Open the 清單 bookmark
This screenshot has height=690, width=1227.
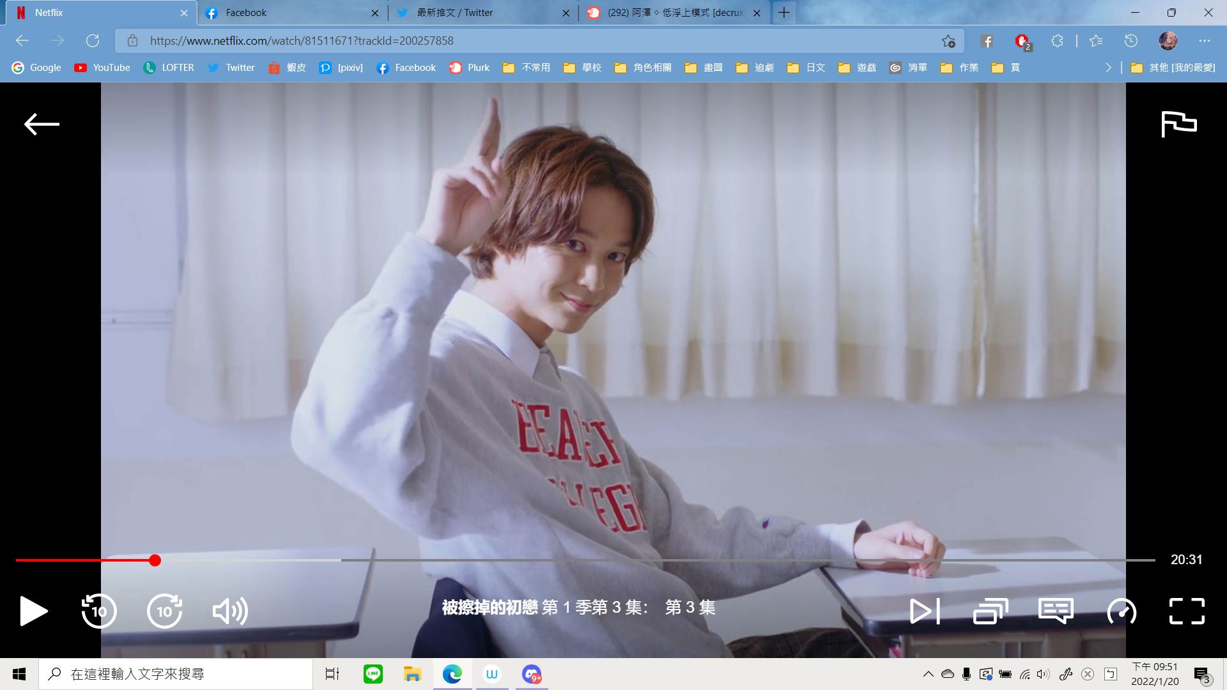908,68
